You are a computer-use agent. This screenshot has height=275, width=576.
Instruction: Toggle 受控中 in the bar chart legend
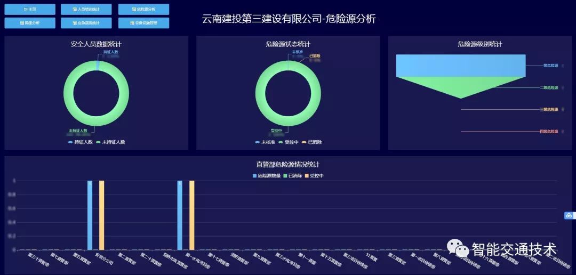point(314,176)
